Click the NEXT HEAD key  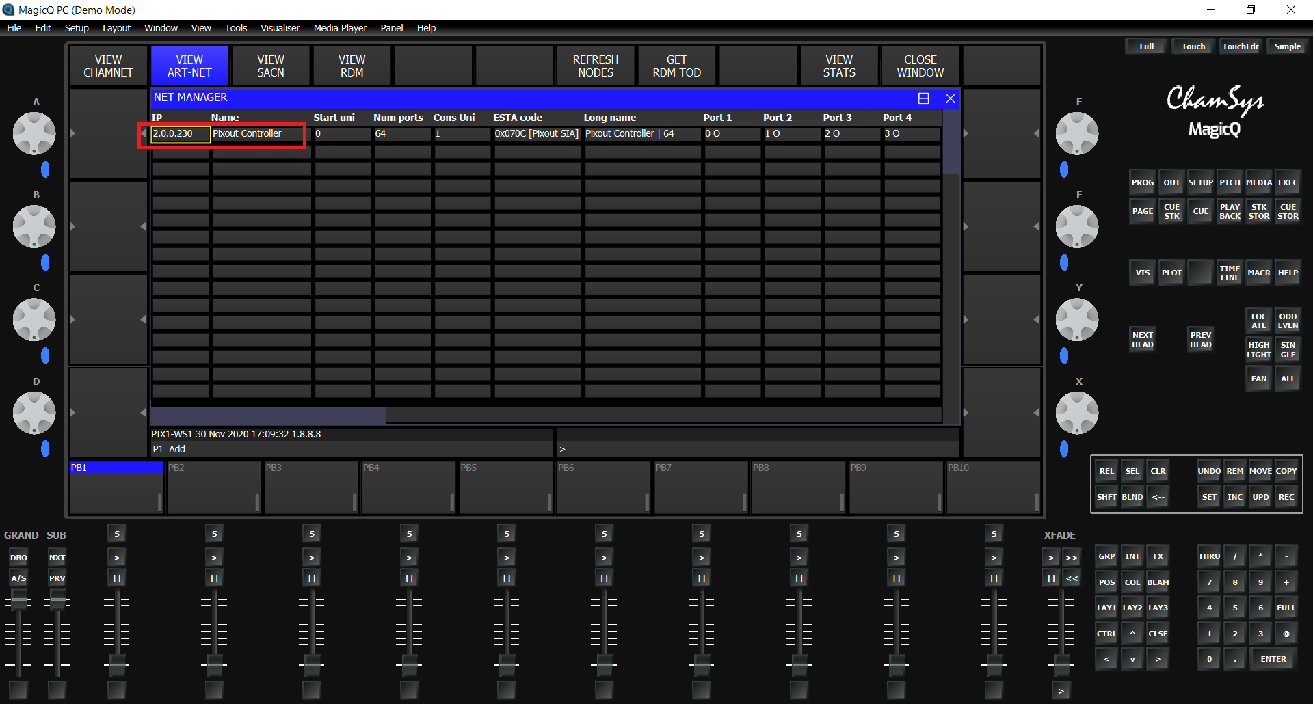pos(1142,340)
